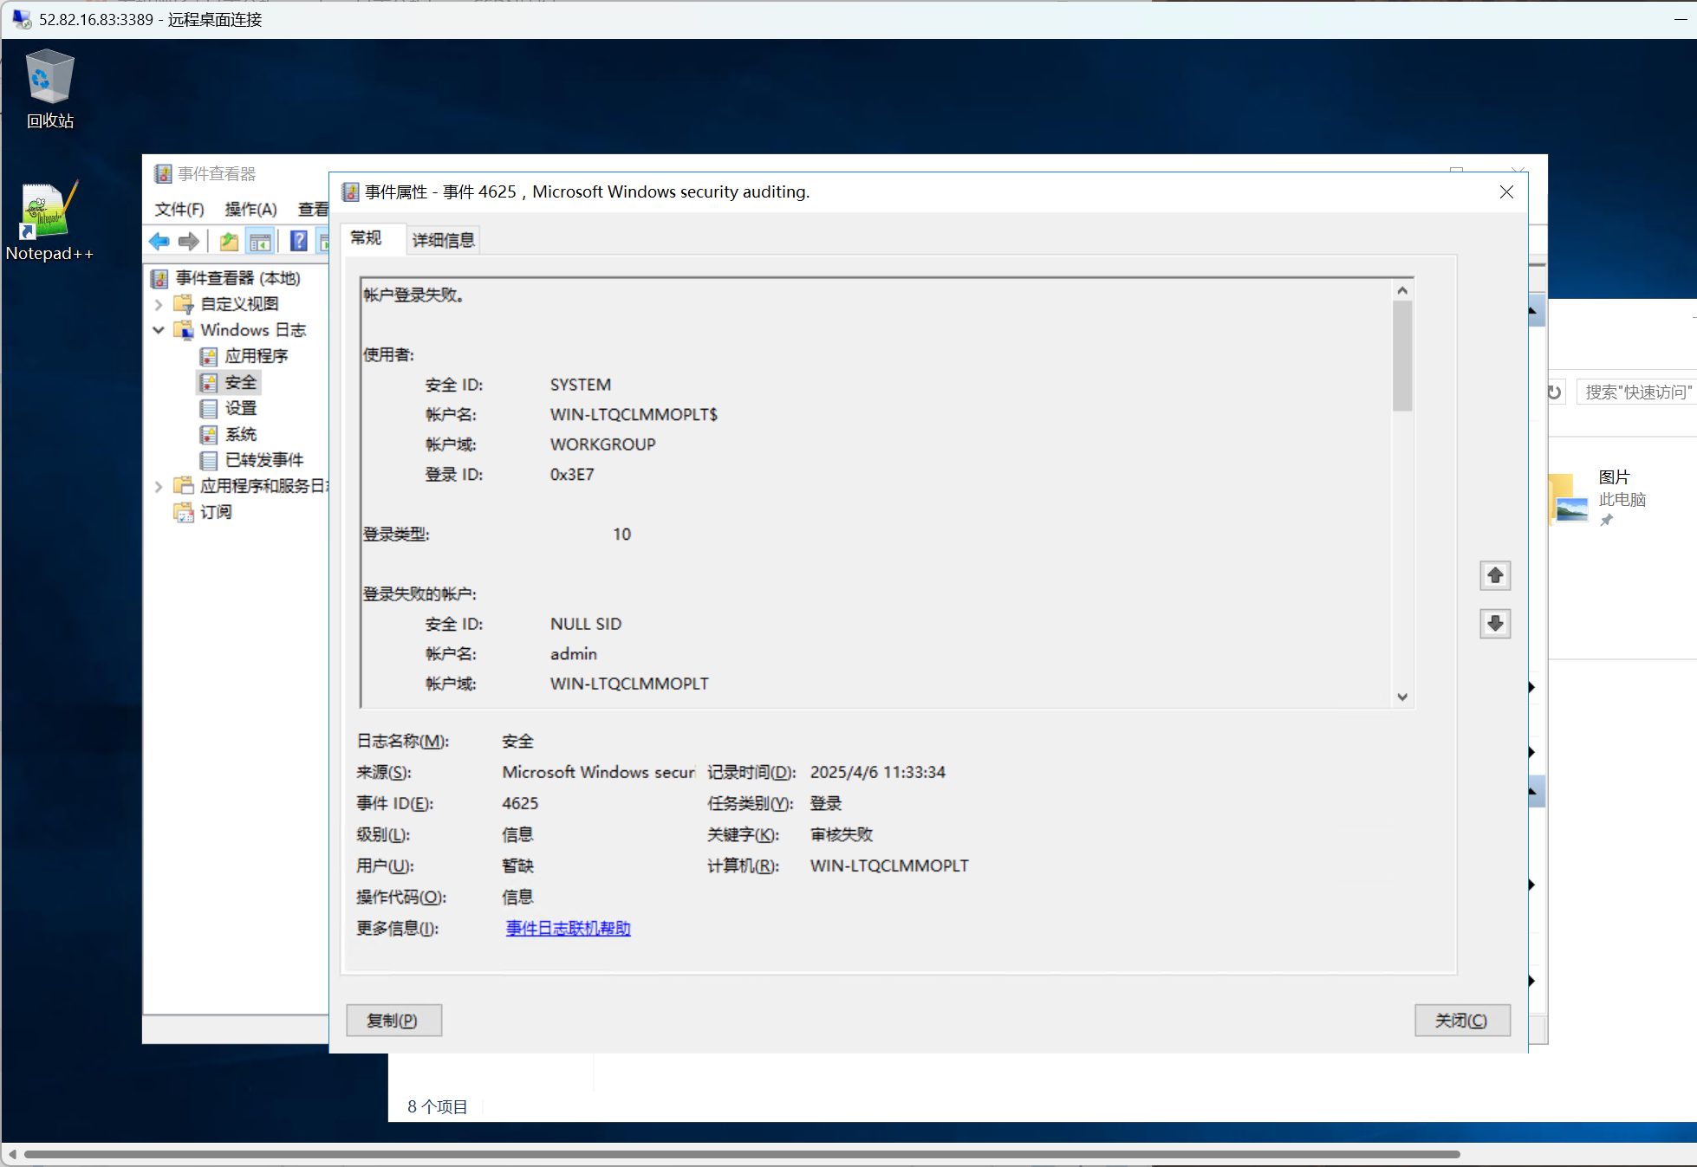Switch to the 详细信息 tab
This screenshot has width=1697, height=1167.
[443, 240]
